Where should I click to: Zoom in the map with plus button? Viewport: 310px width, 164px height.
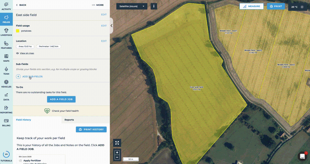(117, 152)
